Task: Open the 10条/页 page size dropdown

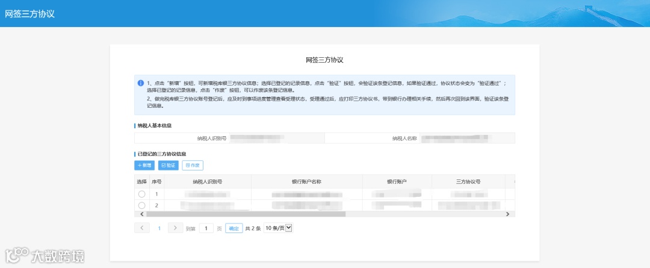Action: (278, 228)
